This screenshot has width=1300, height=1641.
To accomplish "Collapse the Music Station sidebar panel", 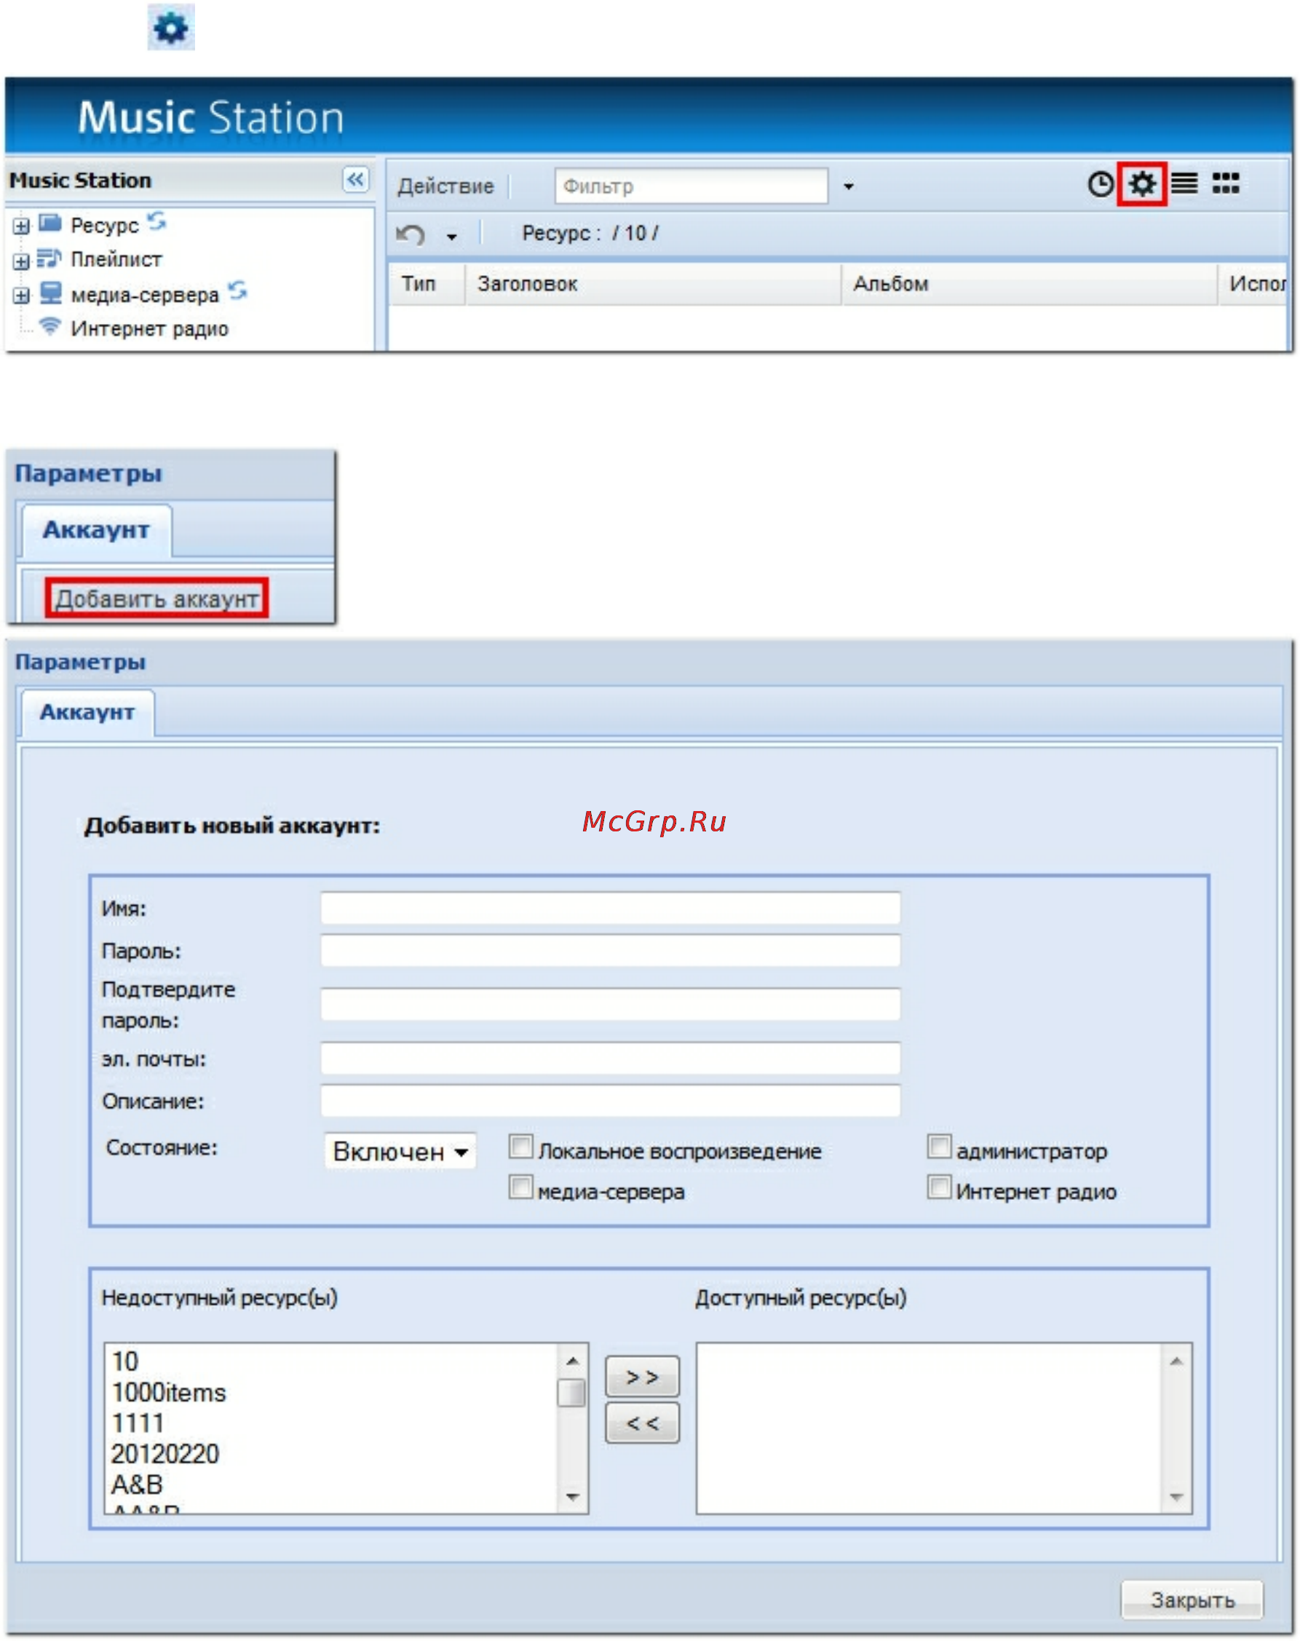I will 355,180.
